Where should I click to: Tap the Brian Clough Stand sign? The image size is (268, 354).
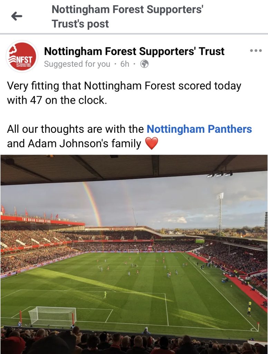(x=36, y=220)
